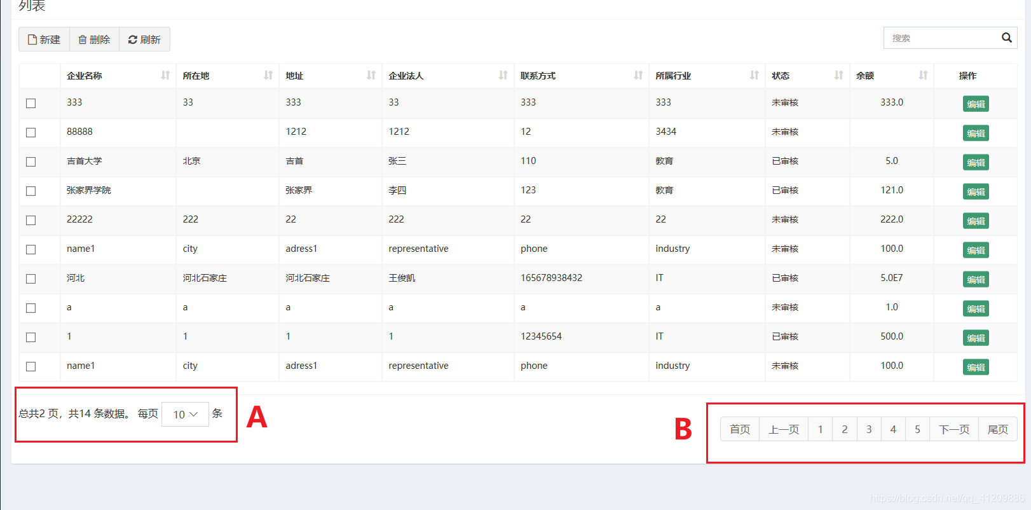The width and height of the screenshot is (1031, 510).
Task: Sort by 联系方式 column sort icon
Action: [638, 76]
